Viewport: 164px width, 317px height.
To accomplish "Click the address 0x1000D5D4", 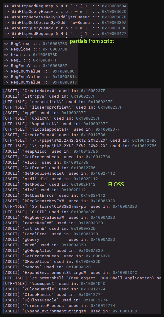I will (114, 6).
